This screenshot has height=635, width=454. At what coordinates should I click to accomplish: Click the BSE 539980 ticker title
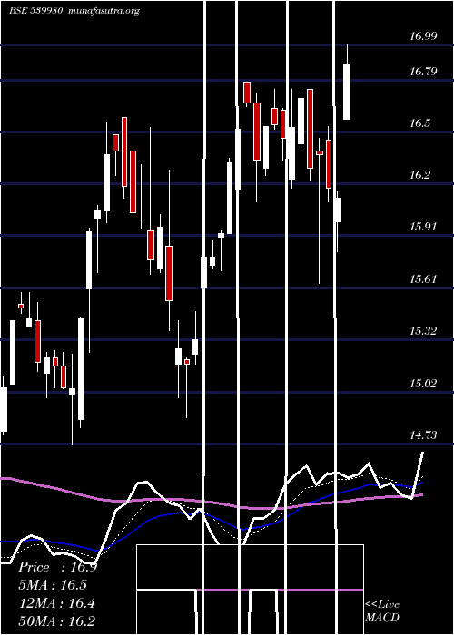tap(35, 11)
